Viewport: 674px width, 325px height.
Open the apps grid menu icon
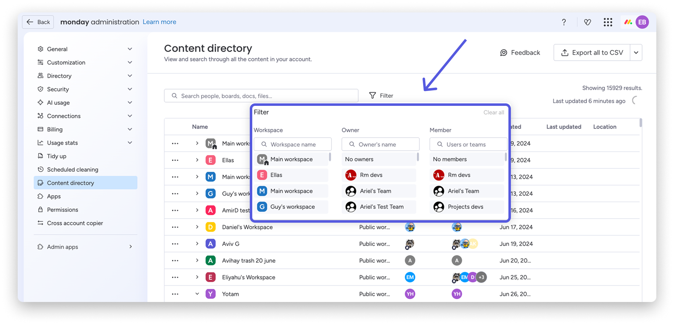coord(608,22)
